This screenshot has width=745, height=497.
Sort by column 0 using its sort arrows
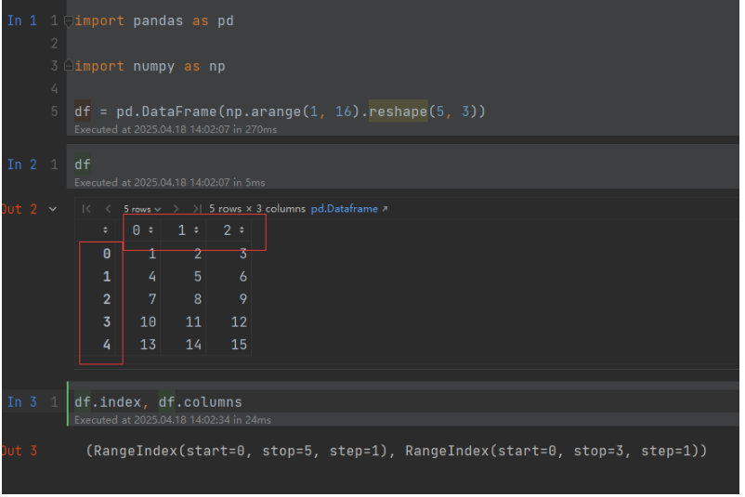(x=150, y=230)
